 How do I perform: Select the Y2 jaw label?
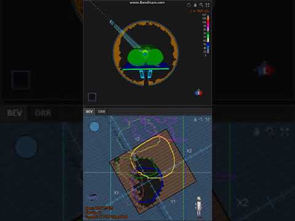(137, 139)
